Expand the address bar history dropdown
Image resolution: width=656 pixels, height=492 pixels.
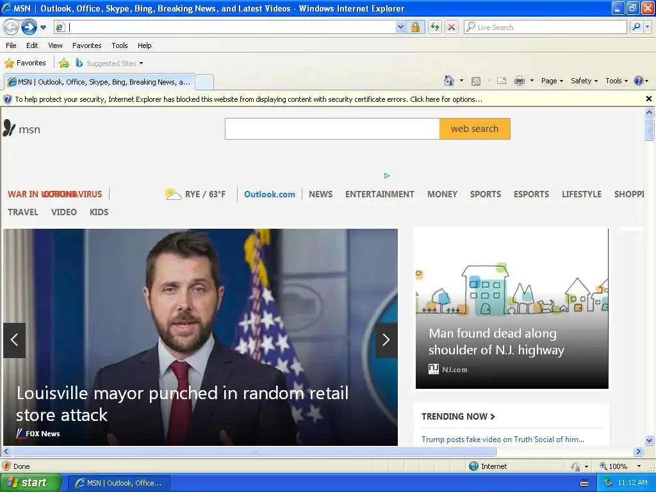point(400,27)
